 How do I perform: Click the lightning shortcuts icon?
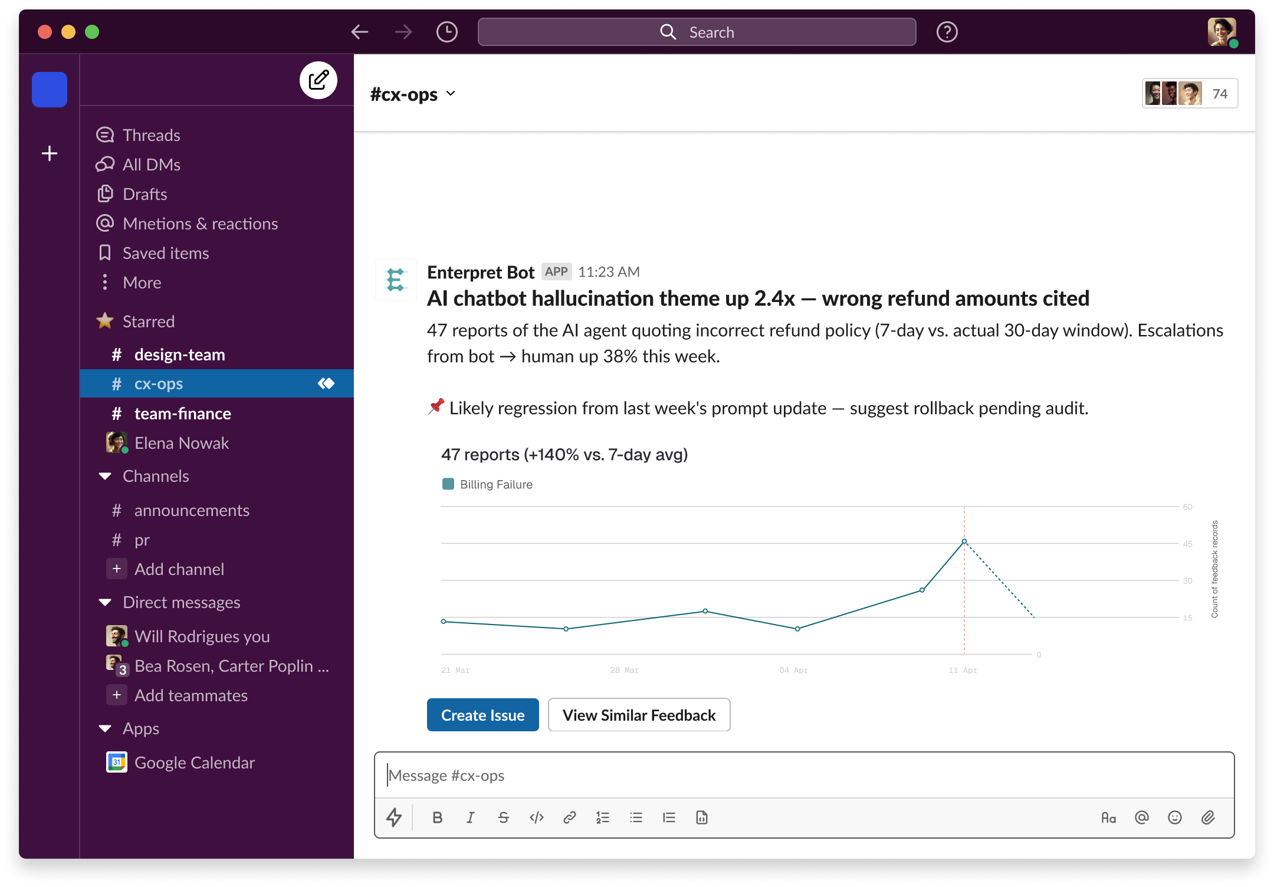(394, 817)
